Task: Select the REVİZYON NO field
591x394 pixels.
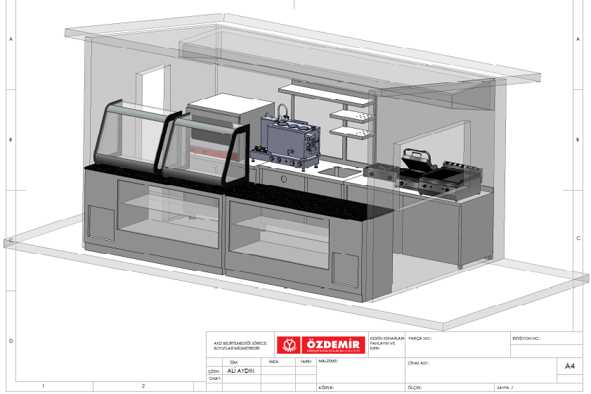Action: coord(527,338)
